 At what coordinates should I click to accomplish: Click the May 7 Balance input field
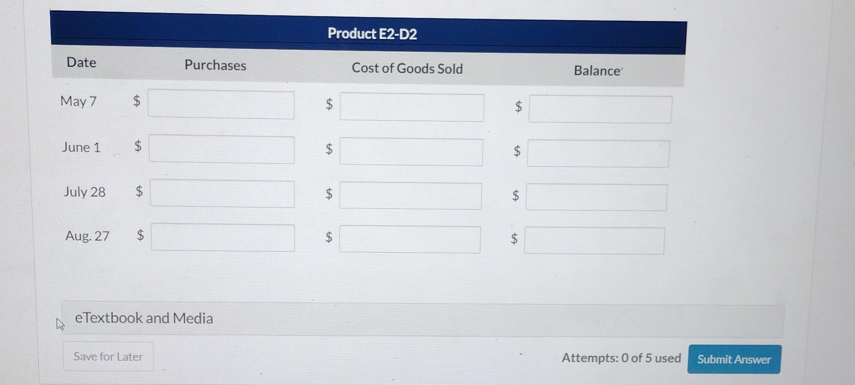click(600, 109)
